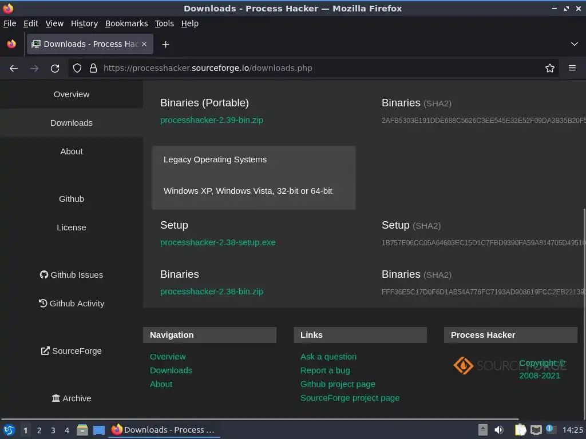This screenshot has height=439, width=586.
Task: Click the 2AFB5303E191 SHA2 hash text
Action: [x=484, y=121]
